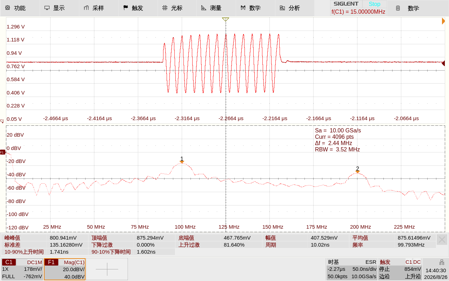Toggle the F1 math channel box
The image size is (449, 281).
(x=65, y=269)
